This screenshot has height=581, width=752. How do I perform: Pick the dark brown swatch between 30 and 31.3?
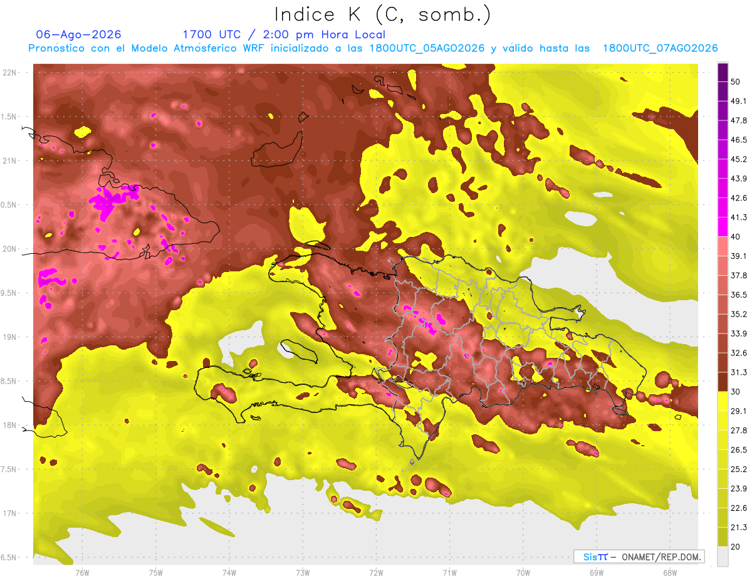click(723, 382)
